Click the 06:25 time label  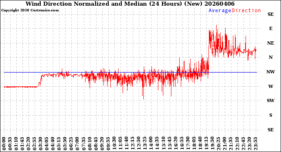tap(71, 143)
